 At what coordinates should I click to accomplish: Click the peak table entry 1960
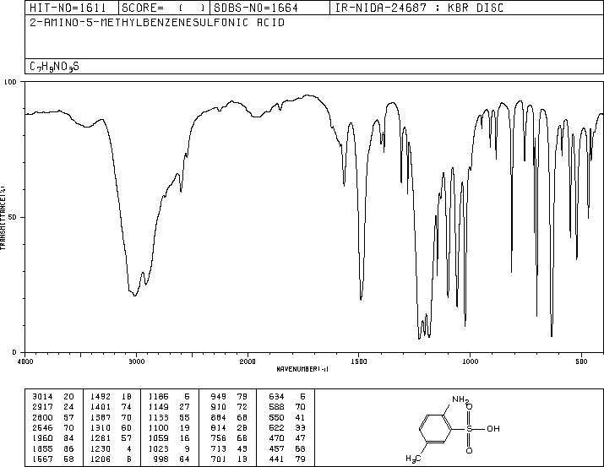(42, 438)
